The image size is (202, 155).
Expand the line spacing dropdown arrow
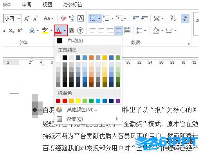[x=145, y=30]
